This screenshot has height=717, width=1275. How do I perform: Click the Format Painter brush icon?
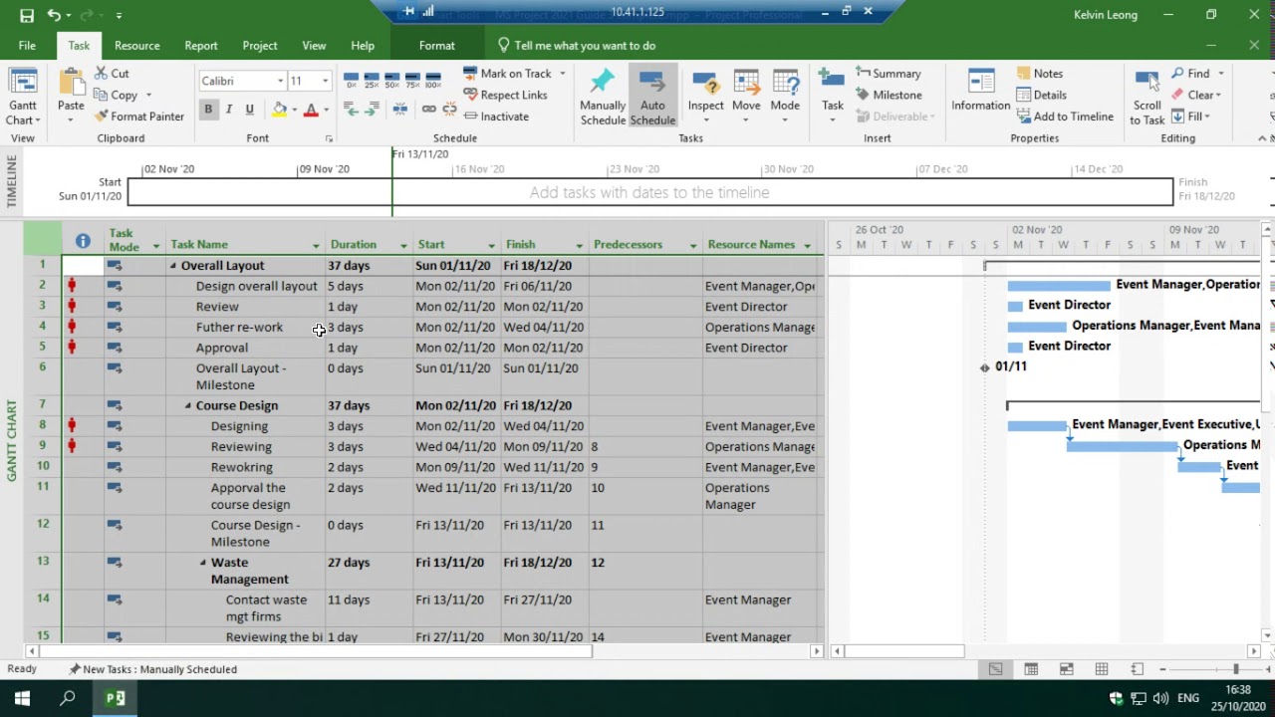coord(103,117)
